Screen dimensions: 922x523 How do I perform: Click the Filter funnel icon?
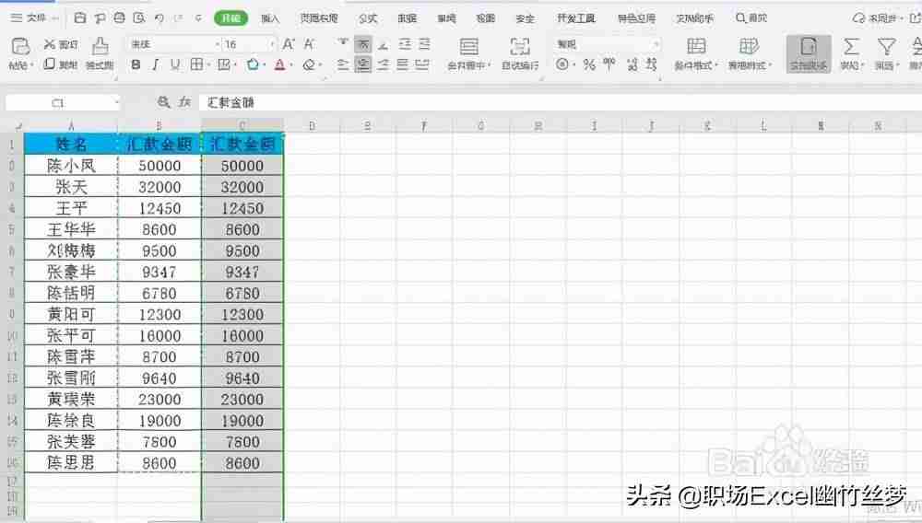(x=886, y=46)
